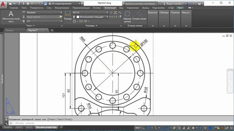234x131 pixels.
Task: Click the open folder icon in quick access toolbar
Action: (15, 4)
